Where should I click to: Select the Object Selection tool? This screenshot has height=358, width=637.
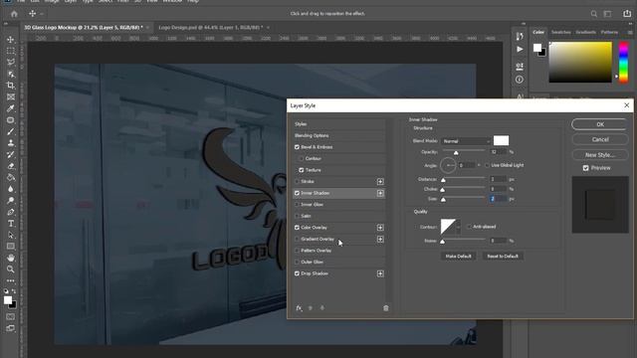[x=11, y=74]
